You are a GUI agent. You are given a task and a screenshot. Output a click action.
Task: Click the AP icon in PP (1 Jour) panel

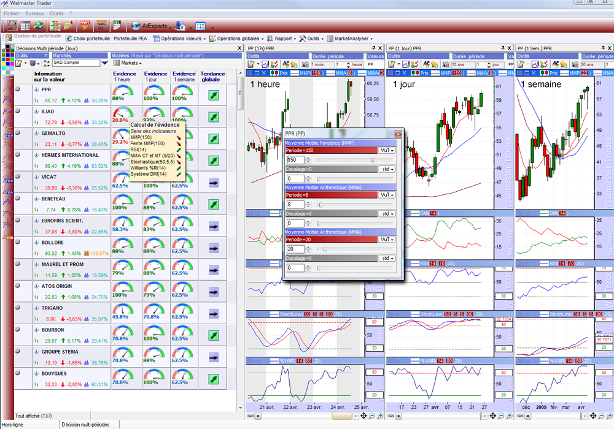point(427,64)
